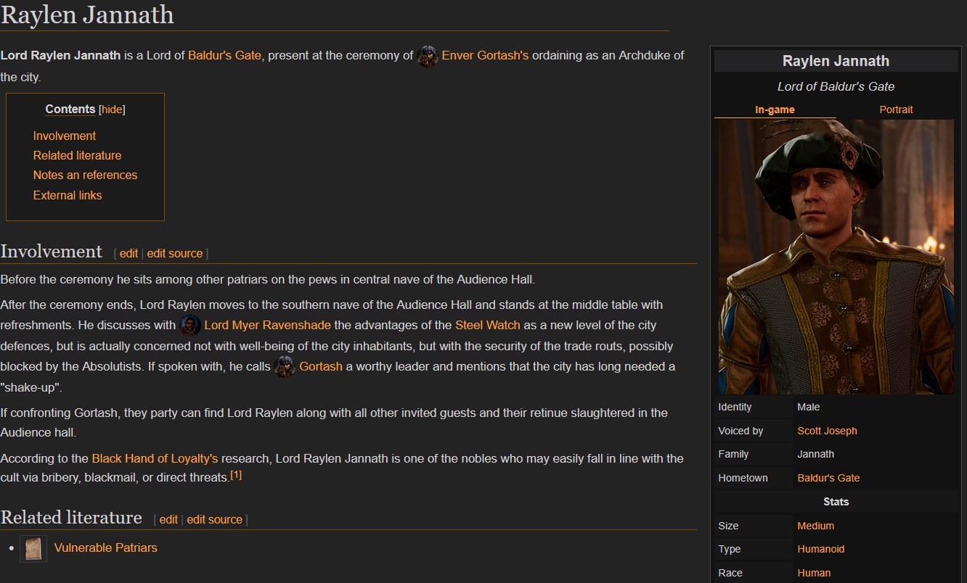The height and width of the screenshot is (583, 967).
Task: Click the Size label in Stats
Action: coord(728,526)
